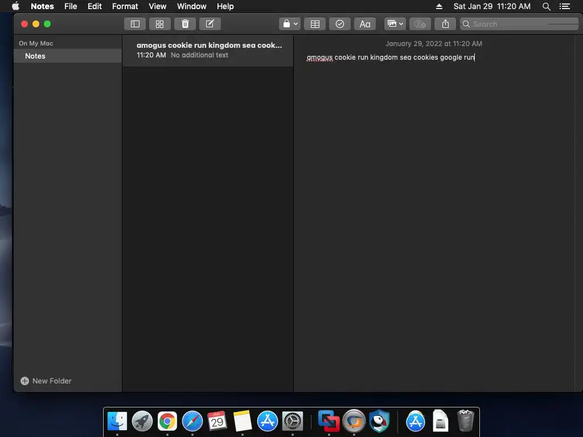Open Notification Center list icon
The height and width of the screenshot is (437, 583).
click(565, 6)
